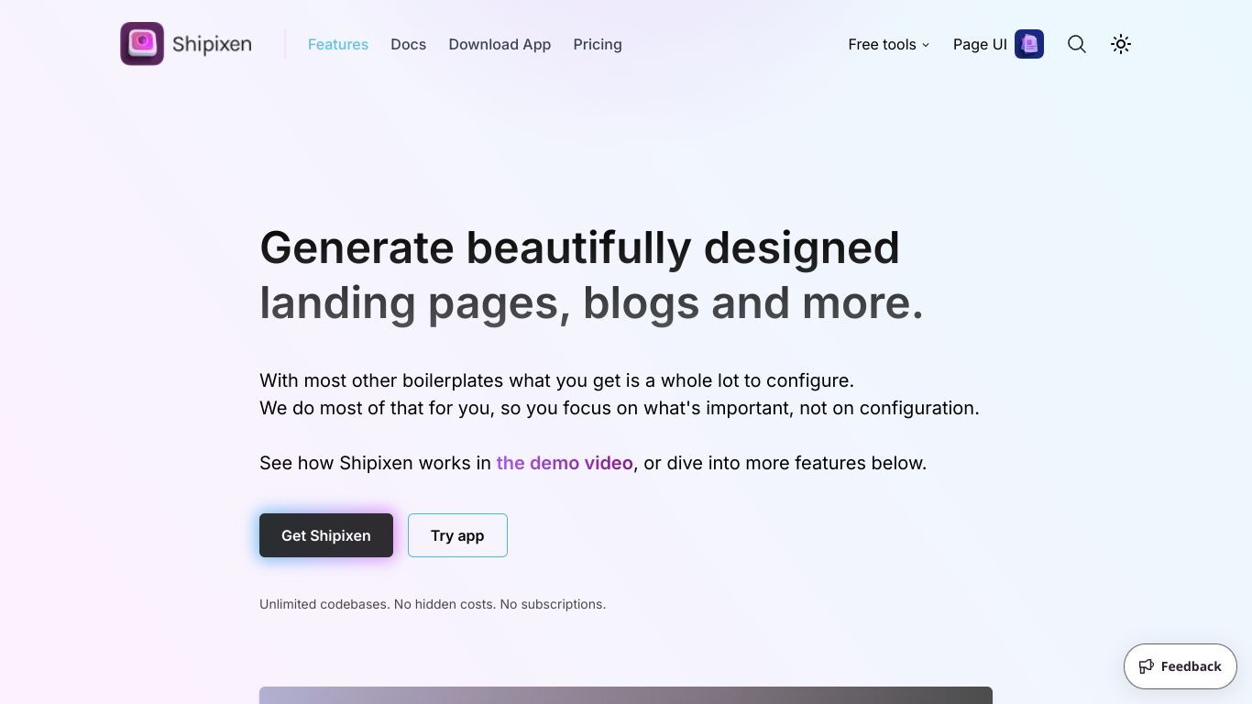Open the Features menu item

(x=338, y=44)
